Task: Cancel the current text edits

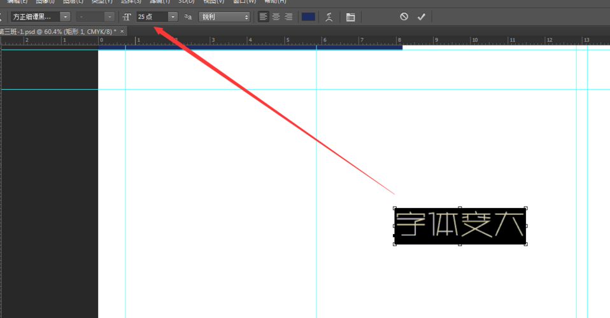Action: point(404,17)
